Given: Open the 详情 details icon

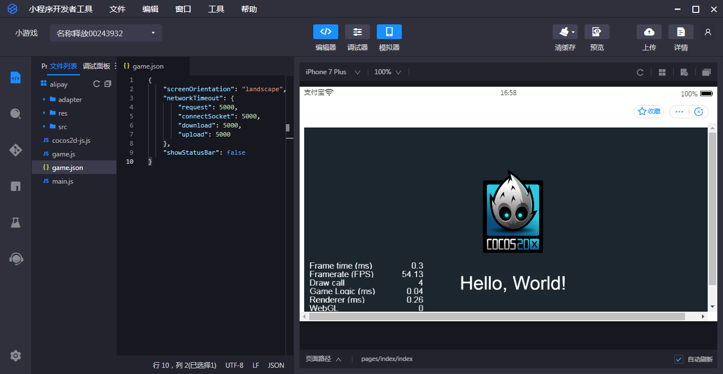Looking at the screenshot, I should [x=681, y=32].
